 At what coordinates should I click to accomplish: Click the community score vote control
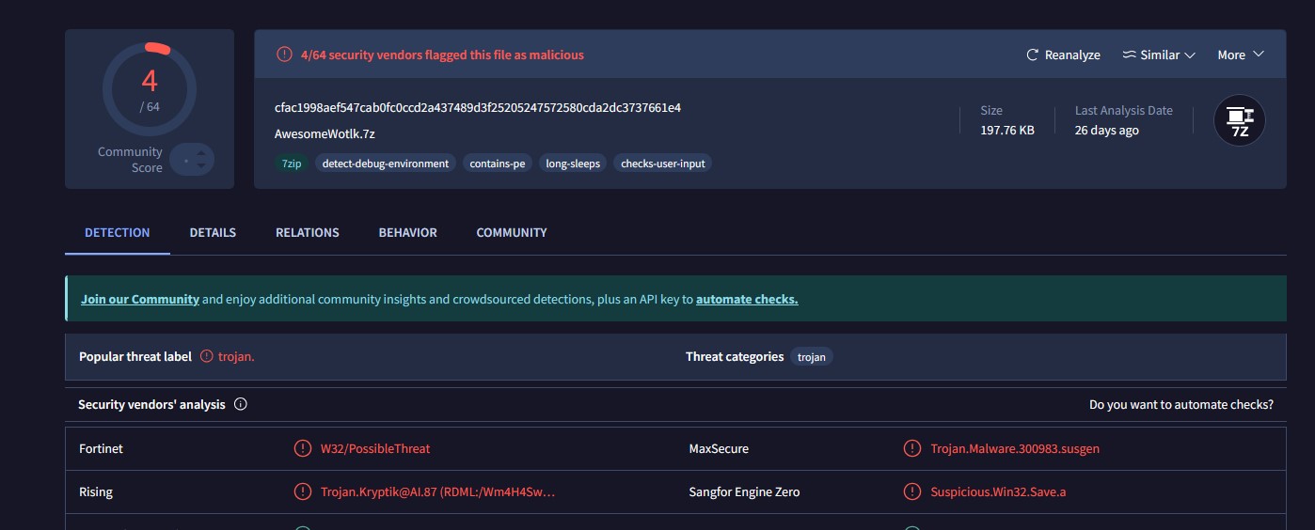pos(193,160)
